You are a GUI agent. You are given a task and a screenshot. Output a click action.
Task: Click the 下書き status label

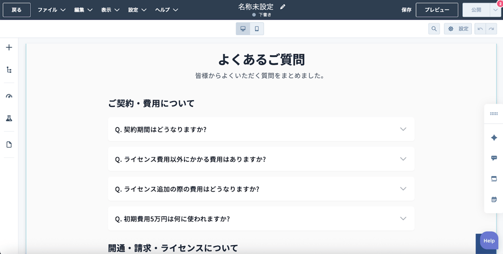click(x=265, y=15)
